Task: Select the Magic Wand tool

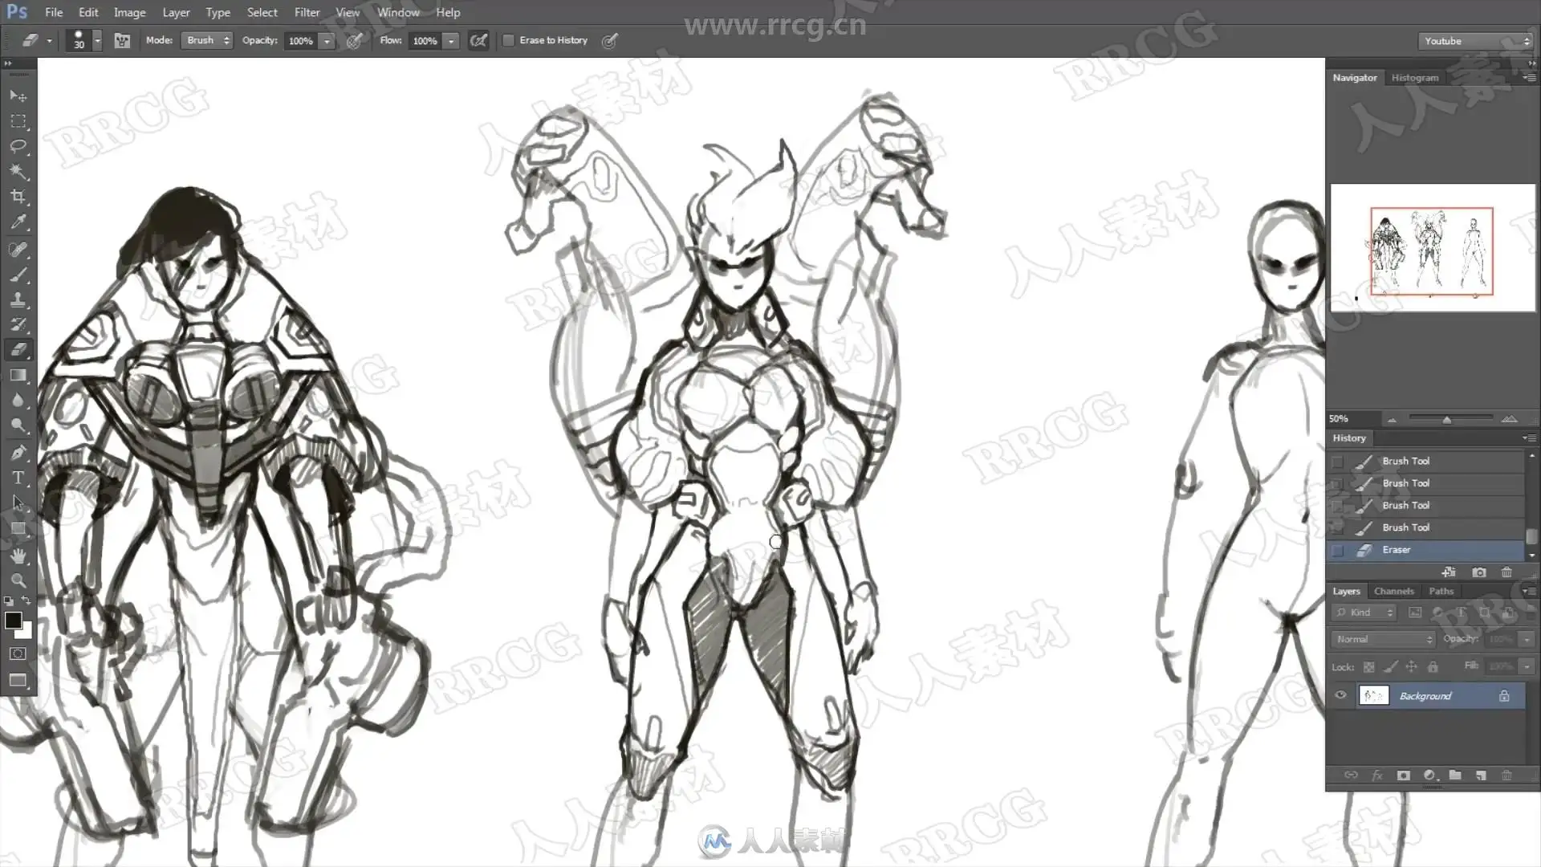Action: (x=18, y=171)
